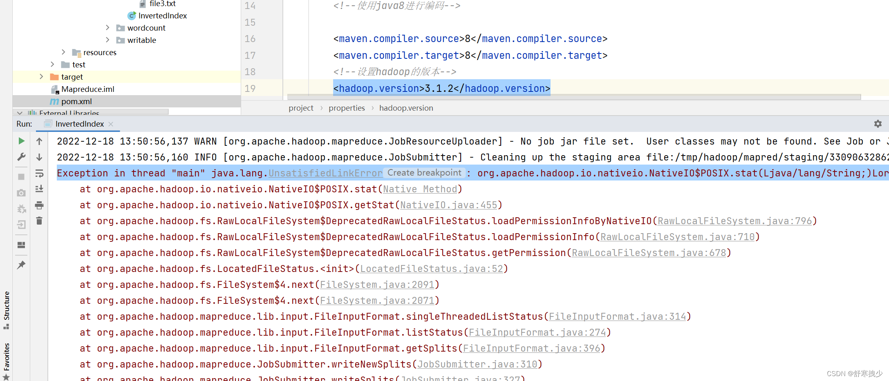Open Run panel settings gear
The image size is (889, 381).
coord(878,124)
